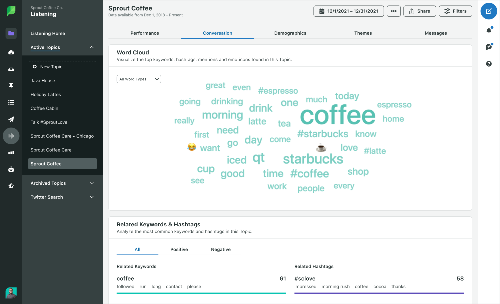Select the Negative keywords filter
This screenshot has width=500, height=304.
(x=220, y=249)
